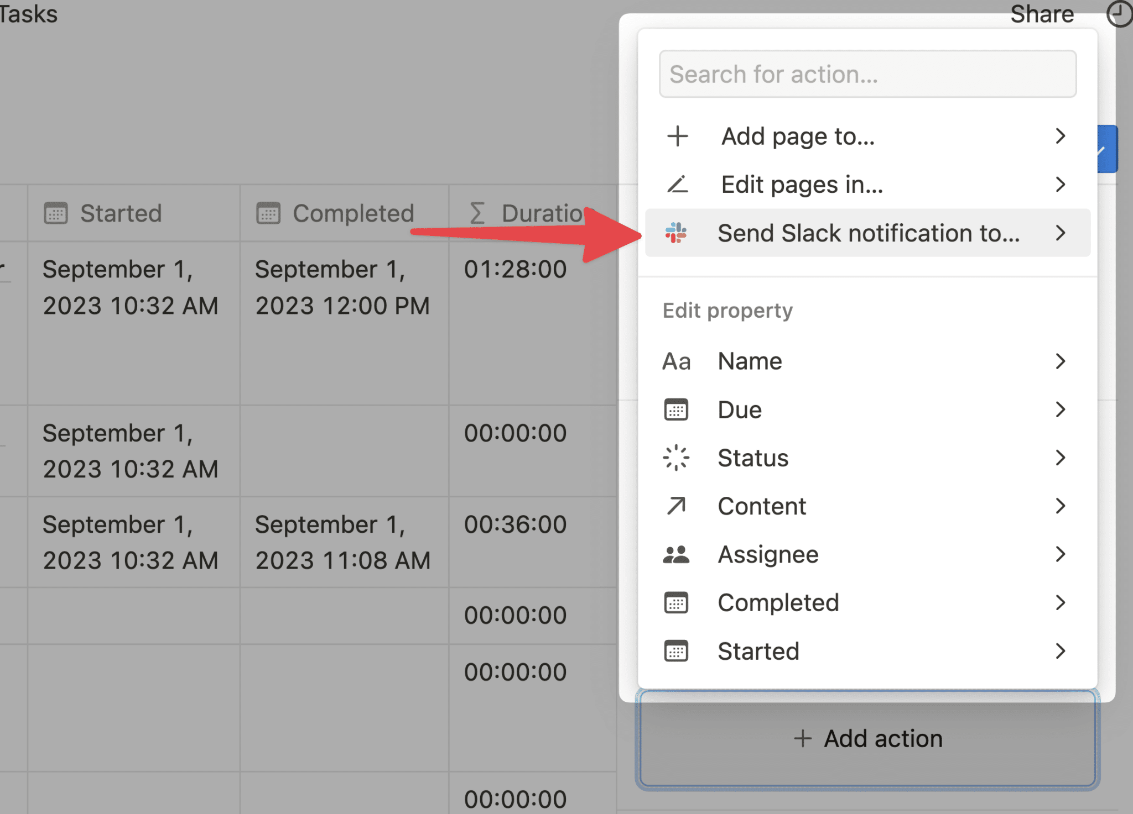Viewport: 1133px width, 814px height.
Task: Expand the Name property chevron
Action: click(1059, 361)
